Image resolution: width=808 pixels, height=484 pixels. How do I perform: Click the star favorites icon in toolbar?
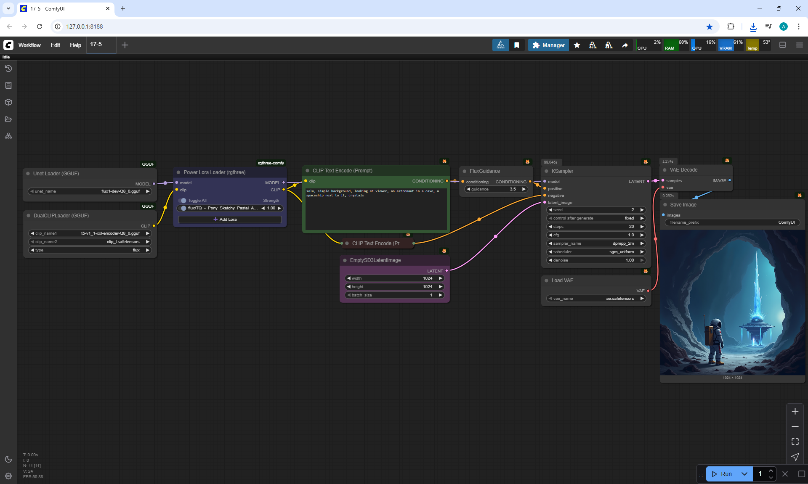(x=577, y=45)
